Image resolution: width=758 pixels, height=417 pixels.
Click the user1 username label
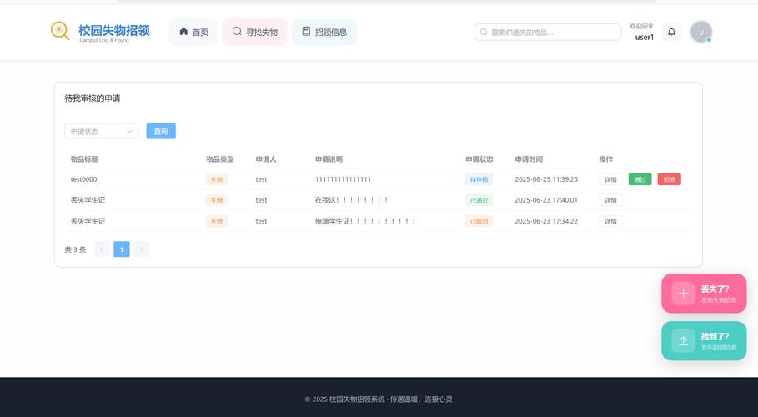pyautogui.click(x=644, y=38)
